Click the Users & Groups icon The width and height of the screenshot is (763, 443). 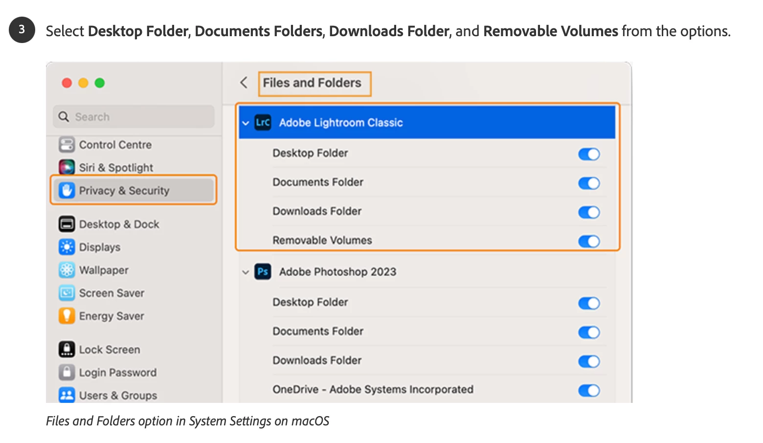[x=67, y=395]
